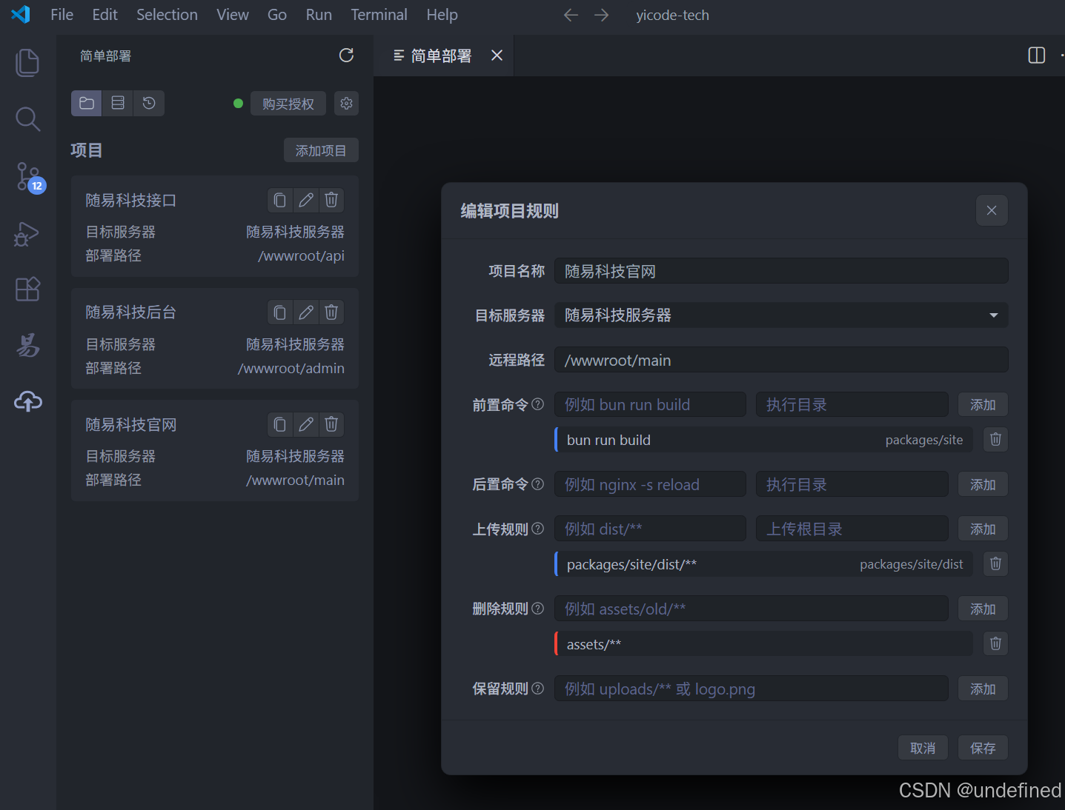This screenshot has height=810, width=1065.
Task: Click 取消 to cancel editing
Action: 923,748
